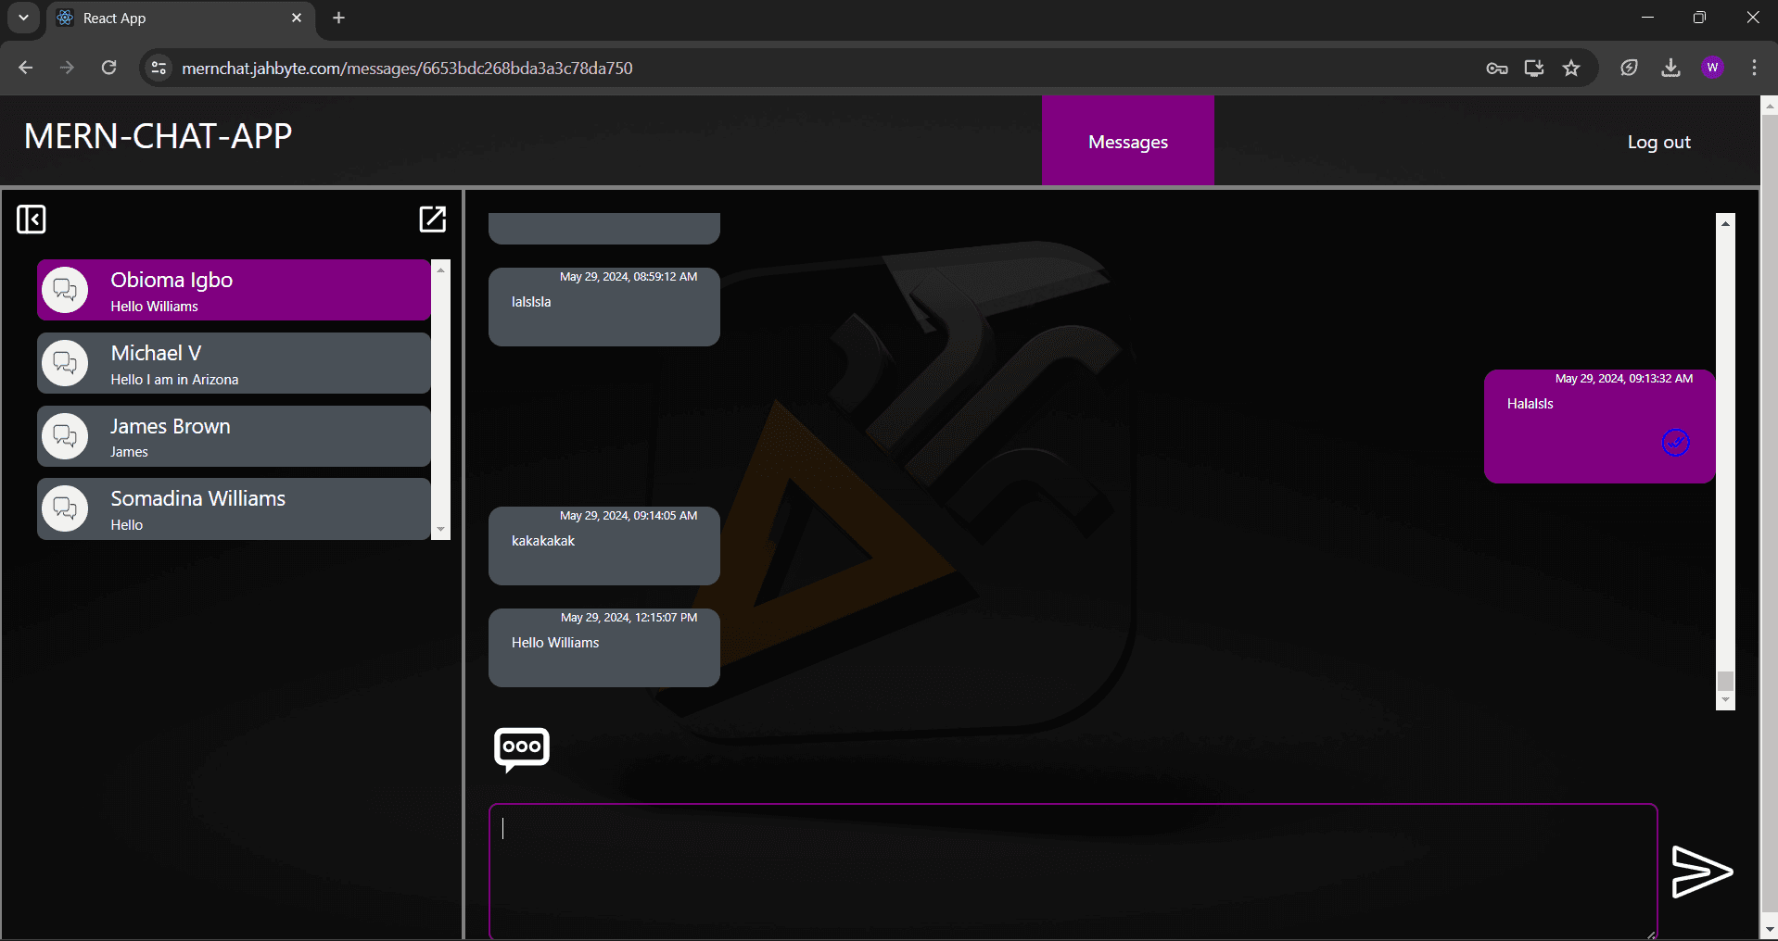Image resolution: width=1778 pixels, height=941 pixels.
Task: Reload the page
Action: pos(108,68)
